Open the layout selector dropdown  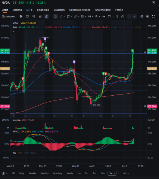5,173
